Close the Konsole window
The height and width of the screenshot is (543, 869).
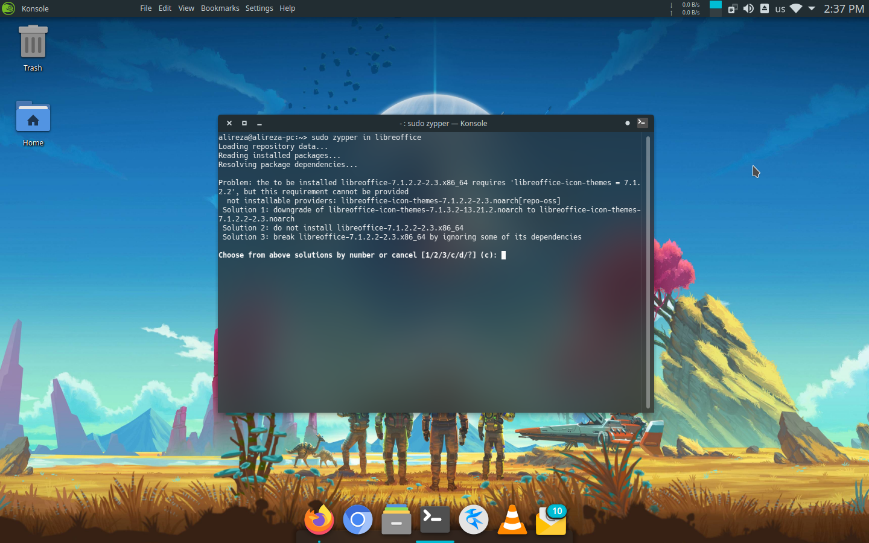tap(229, 123)
